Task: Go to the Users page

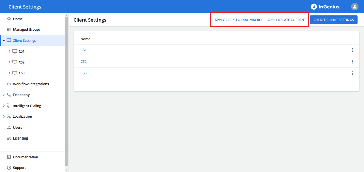Action: (18, 127)
